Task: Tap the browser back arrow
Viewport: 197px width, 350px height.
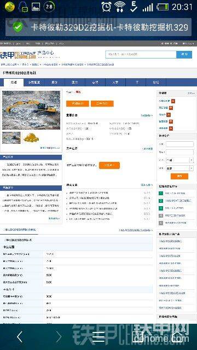Action: [x=20, y=337]
